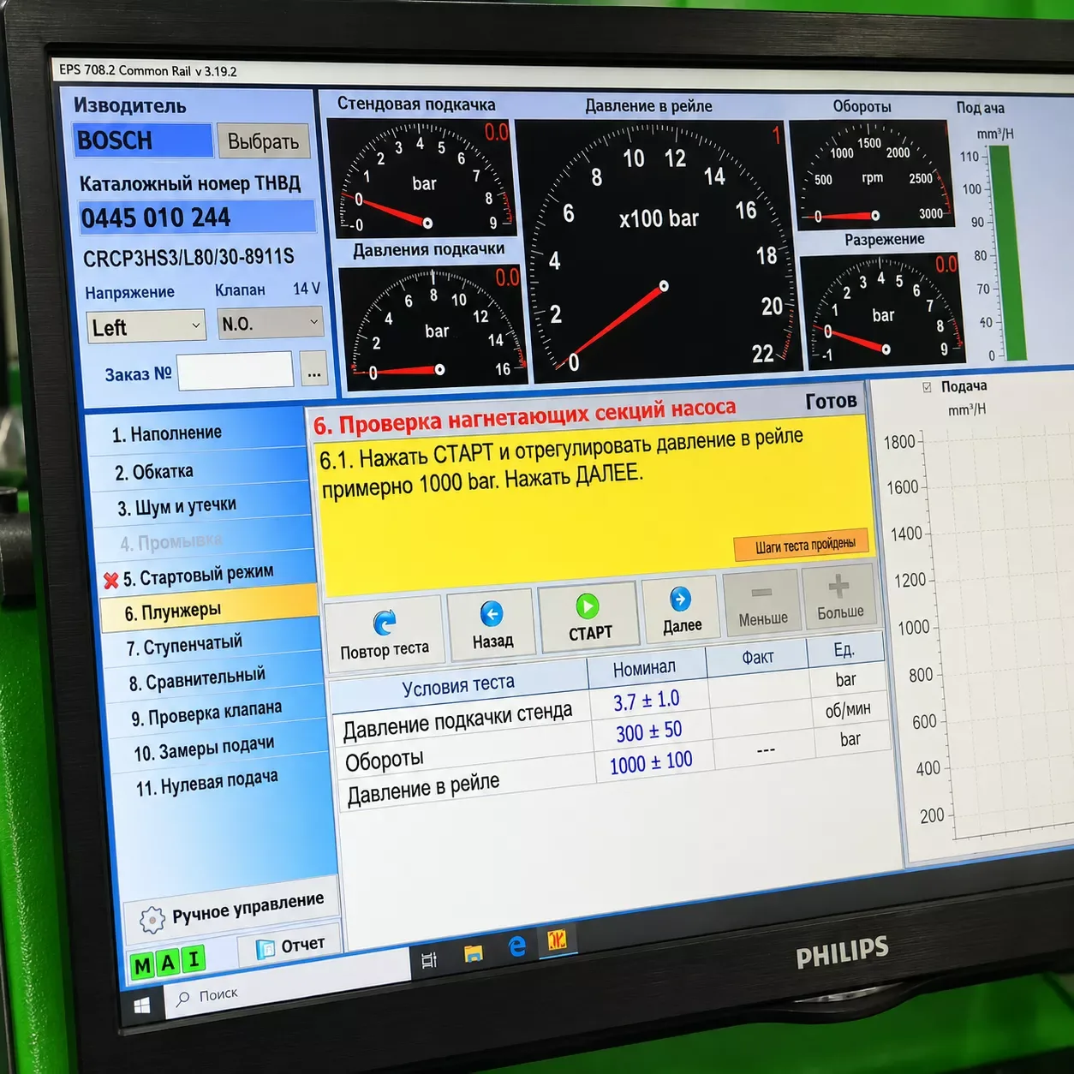This screenshot has width=1074, height=1074.
Task: Click the Выбрать manufacturer button
Action: coord(263,140)
